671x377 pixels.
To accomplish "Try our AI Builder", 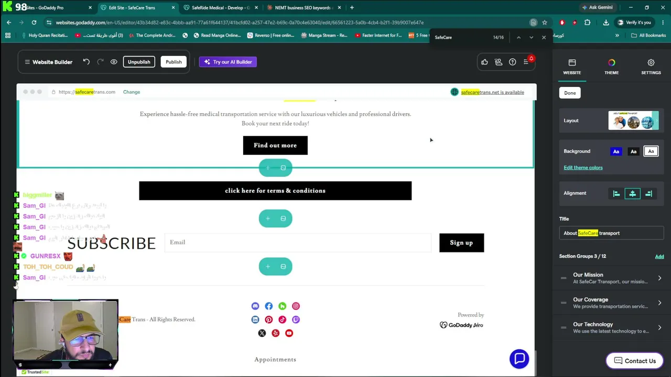I will click(x=228, y=62).
